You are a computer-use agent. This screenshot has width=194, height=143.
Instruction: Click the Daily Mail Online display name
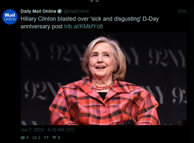[x=38, y=11]
